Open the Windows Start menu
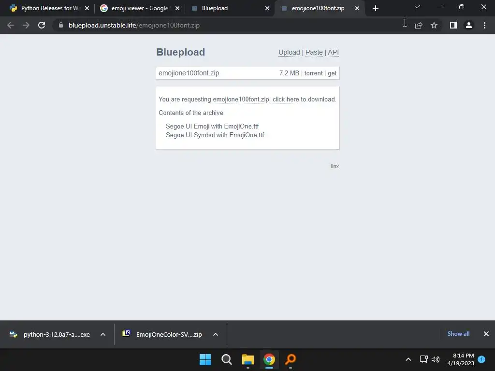This screenshot has width=495, height=371. pyautogui.click(x=205, y=359)
